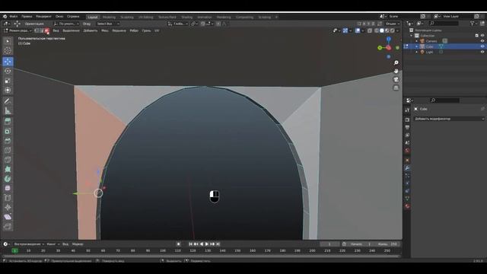Select the Extrude Region tool
The image size is (487, 274).
pos(8,122)
